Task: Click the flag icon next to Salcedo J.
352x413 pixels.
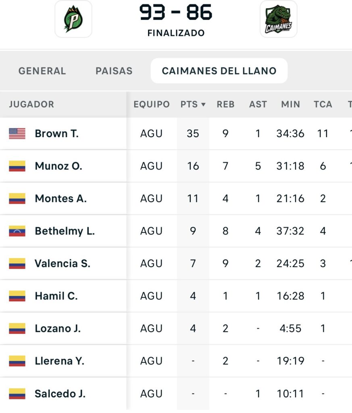Action: click(x=17, y=394)
